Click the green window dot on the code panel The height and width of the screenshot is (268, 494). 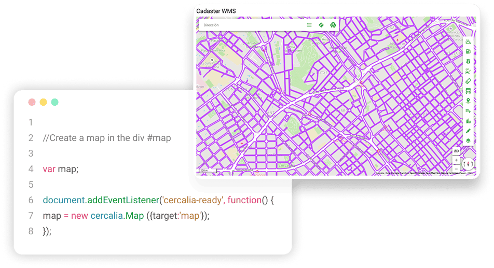click(55, 102)
